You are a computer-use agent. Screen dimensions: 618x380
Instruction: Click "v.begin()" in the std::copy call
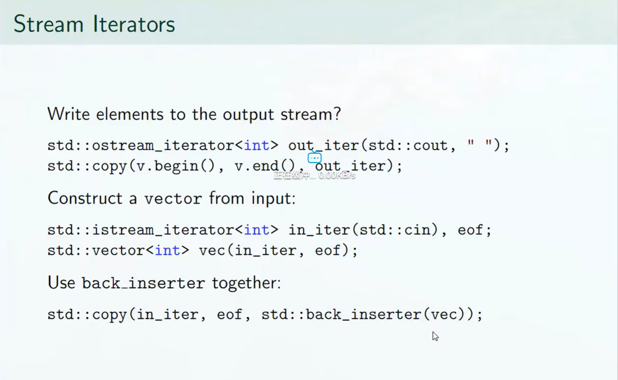pyautogui.click(x=176, y=166)
